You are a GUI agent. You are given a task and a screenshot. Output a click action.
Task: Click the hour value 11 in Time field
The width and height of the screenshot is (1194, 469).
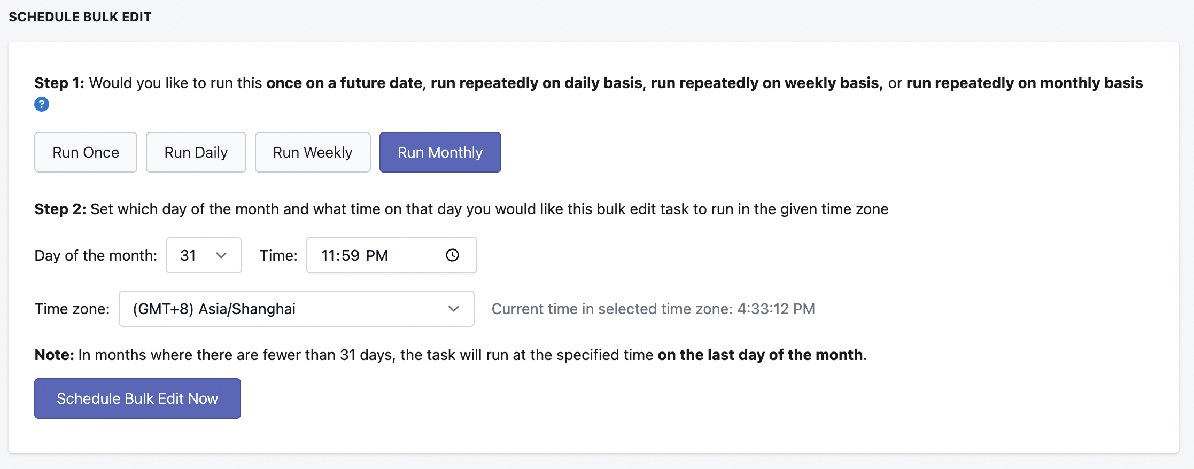(327, 255)
